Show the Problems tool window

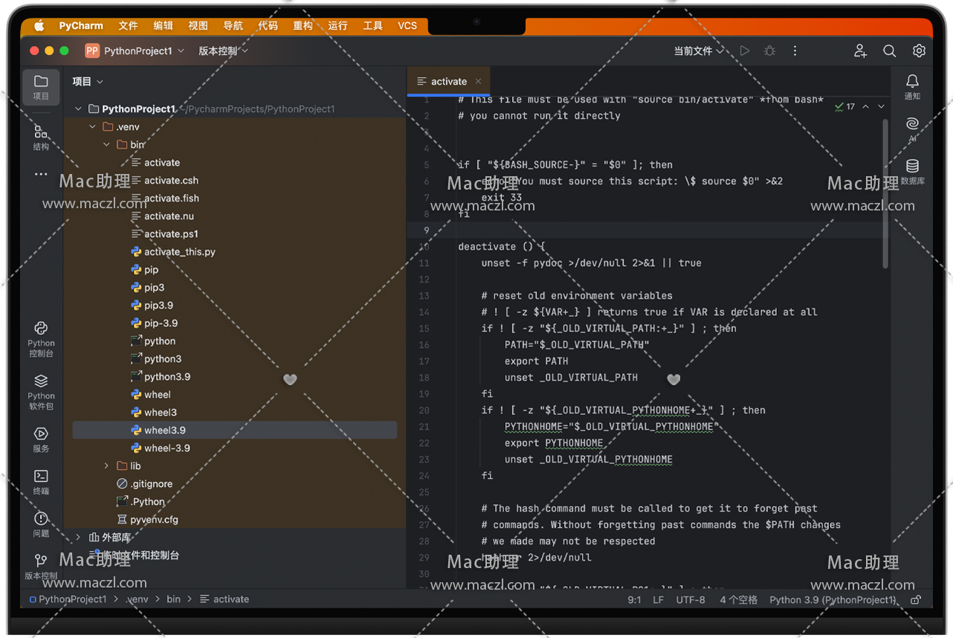tap(41, 519)
